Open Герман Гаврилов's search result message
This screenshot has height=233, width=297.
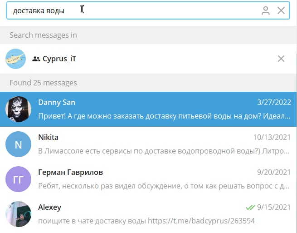pyautogui.click(x=163, y=186)
